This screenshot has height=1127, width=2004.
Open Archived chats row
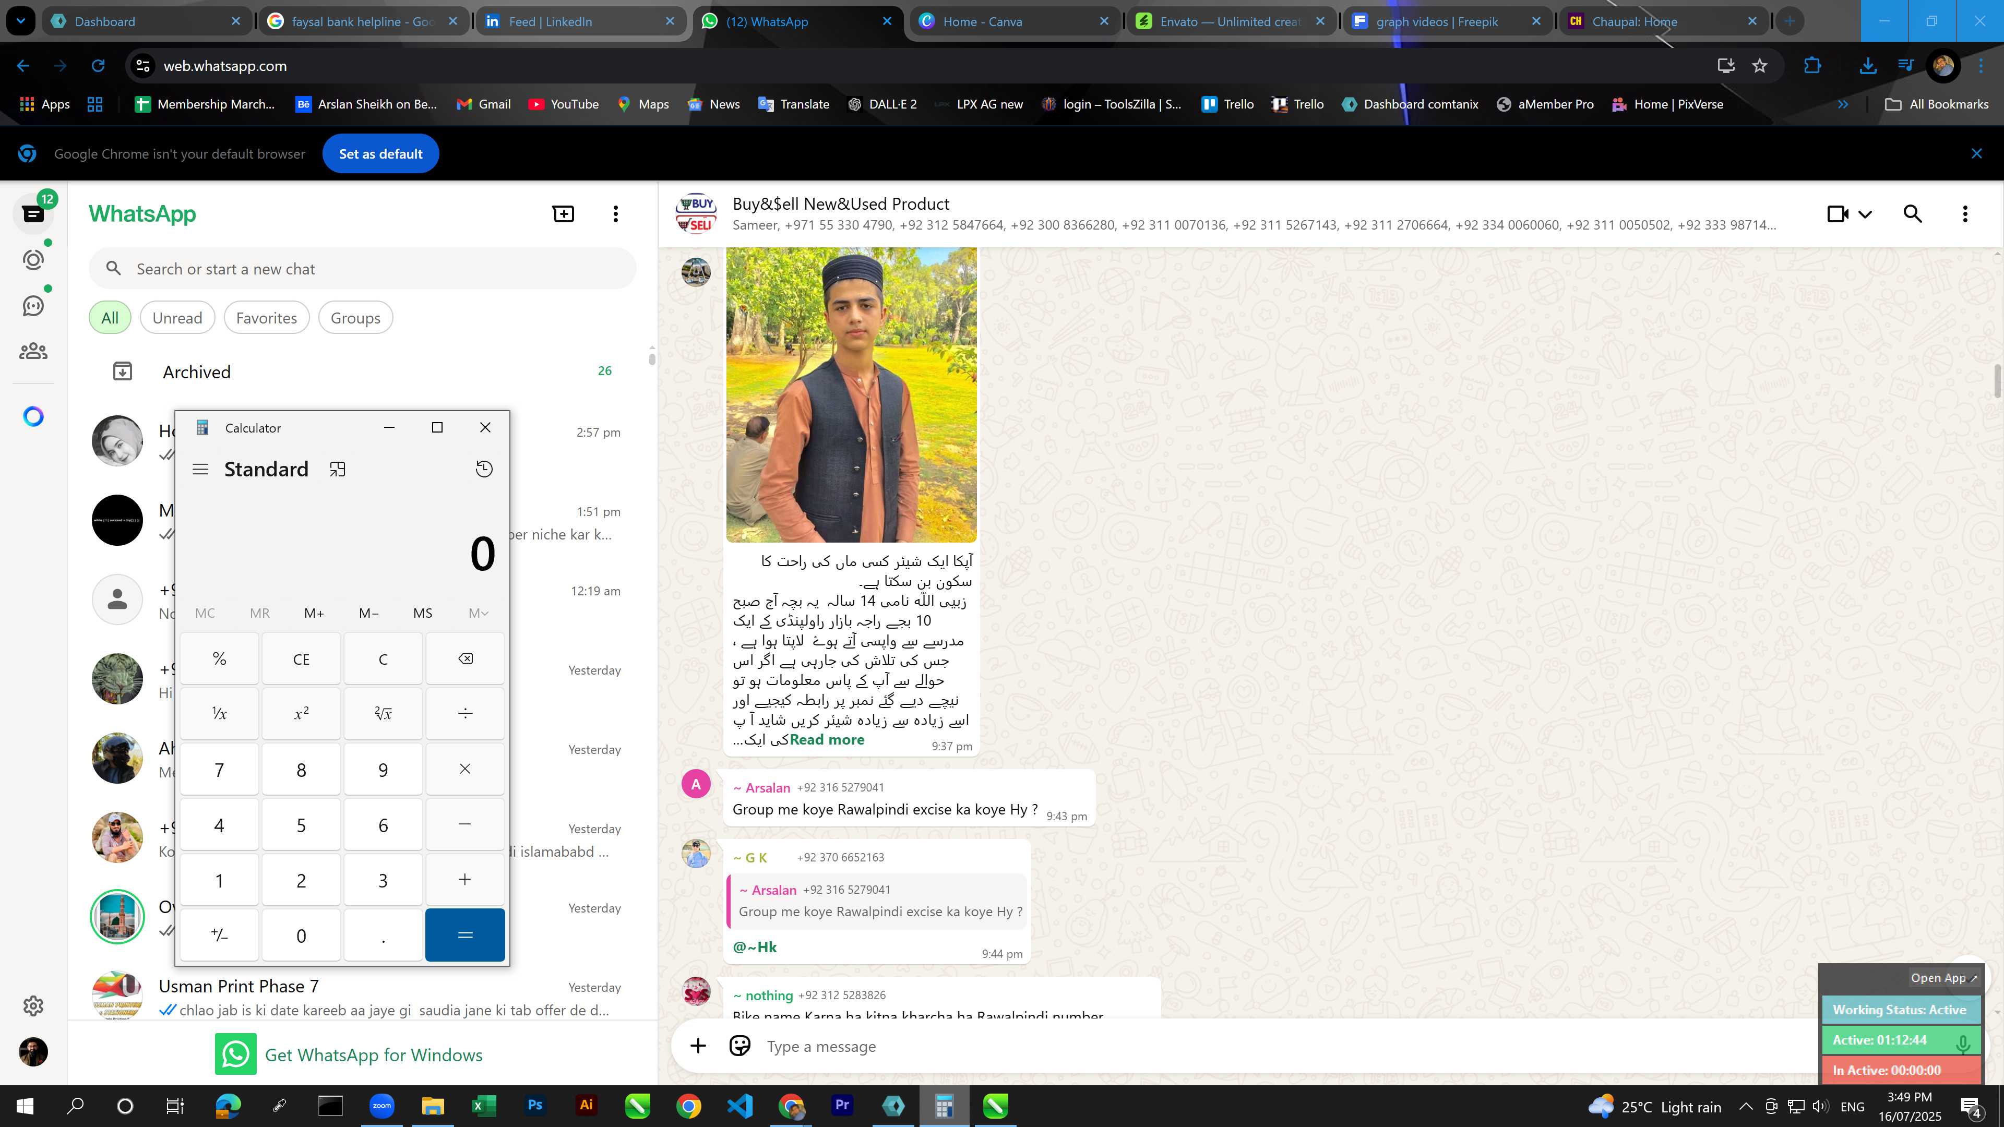[363, 372]
